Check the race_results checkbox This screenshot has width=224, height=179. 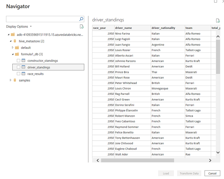(x=18, y=74)
